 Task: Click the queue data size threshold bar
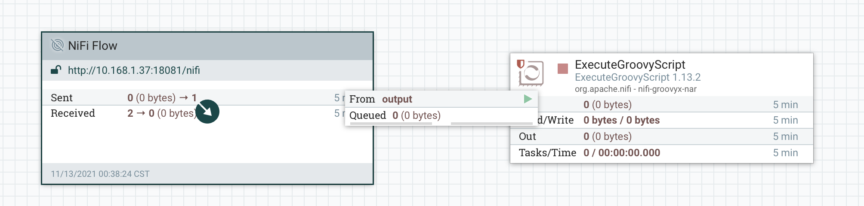click(x=492, y=124)
